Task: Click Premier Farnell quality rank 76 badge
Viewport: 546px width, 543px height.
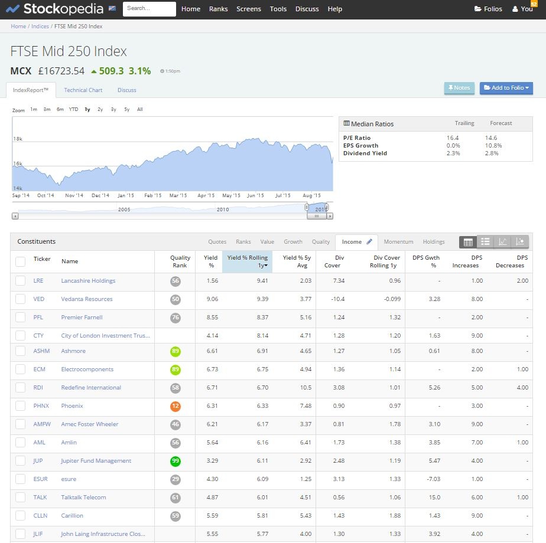Action: (x=175, y=318)
